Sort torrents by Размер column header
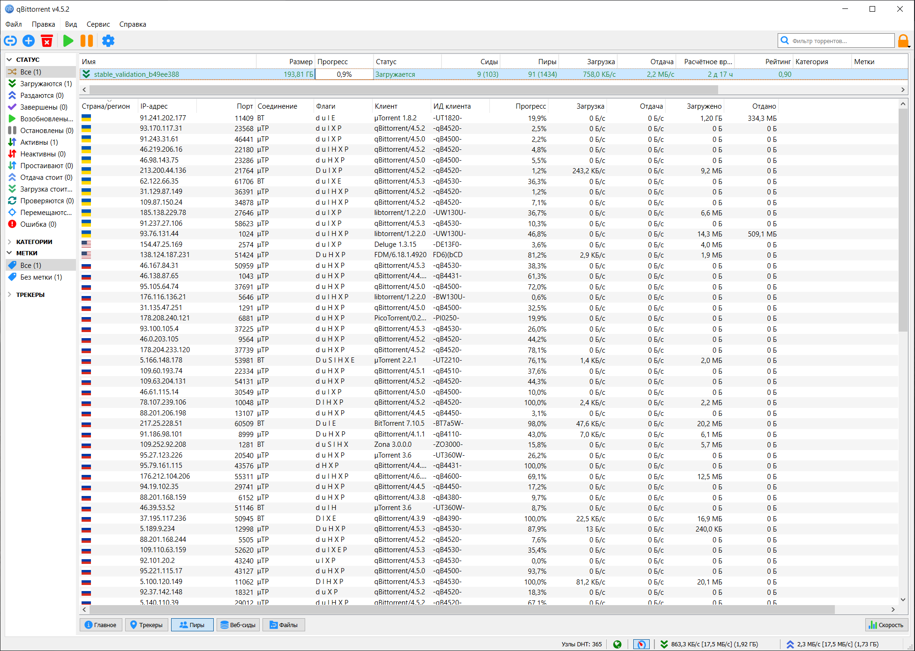The width and height of the screenshot is (915, 651). 285,62
